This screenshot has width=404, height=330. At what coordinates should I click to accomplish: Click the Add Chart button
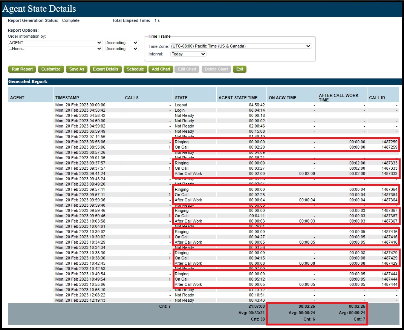[x=161, y=69]
